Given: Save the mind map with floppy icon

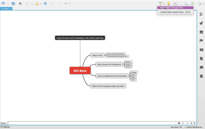Looking at the screenshot, I should click(13, 3).
